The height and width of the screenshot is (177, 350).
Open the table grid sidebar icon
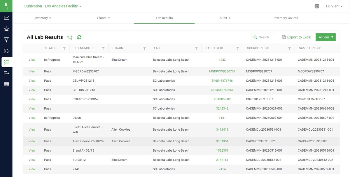pyautogui.click(x=6, y=84)
